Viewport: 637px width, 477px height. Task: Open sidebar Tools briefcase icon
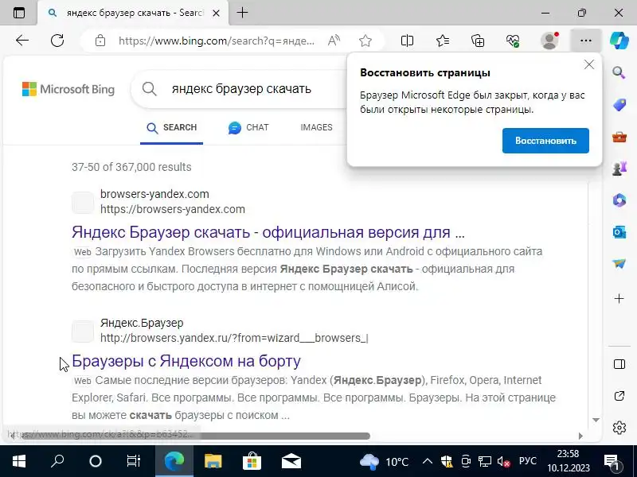point(619,137)
